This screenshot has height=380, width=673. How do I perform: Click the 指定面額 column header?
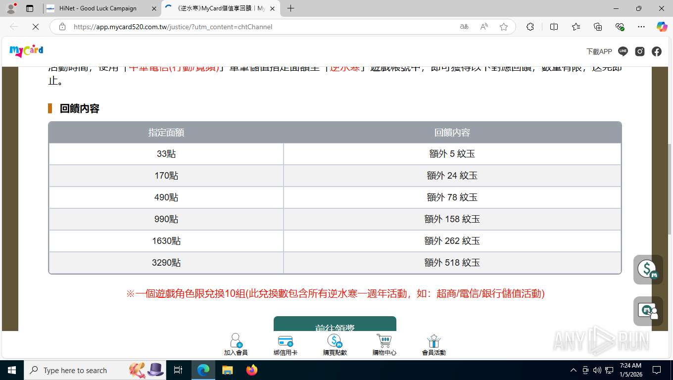(x=166, y=133)
